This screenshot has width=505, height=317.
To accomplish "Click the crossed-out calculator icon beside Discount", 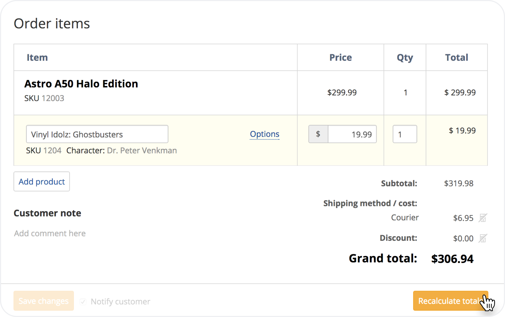I will [483, 238].
